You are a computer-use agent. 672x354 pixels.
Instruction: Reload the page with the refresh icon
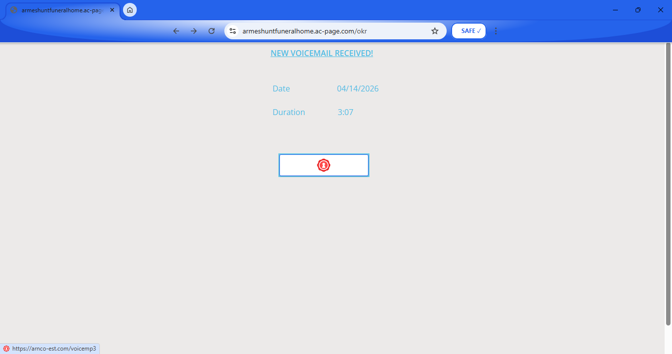point(212,31)
